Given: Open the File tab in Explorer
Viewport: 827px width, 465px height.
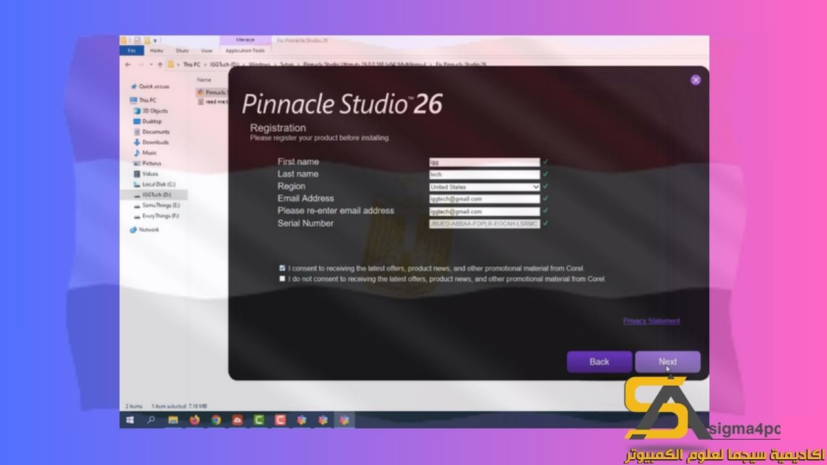Looking at the screenshot, I should point(132,50).
